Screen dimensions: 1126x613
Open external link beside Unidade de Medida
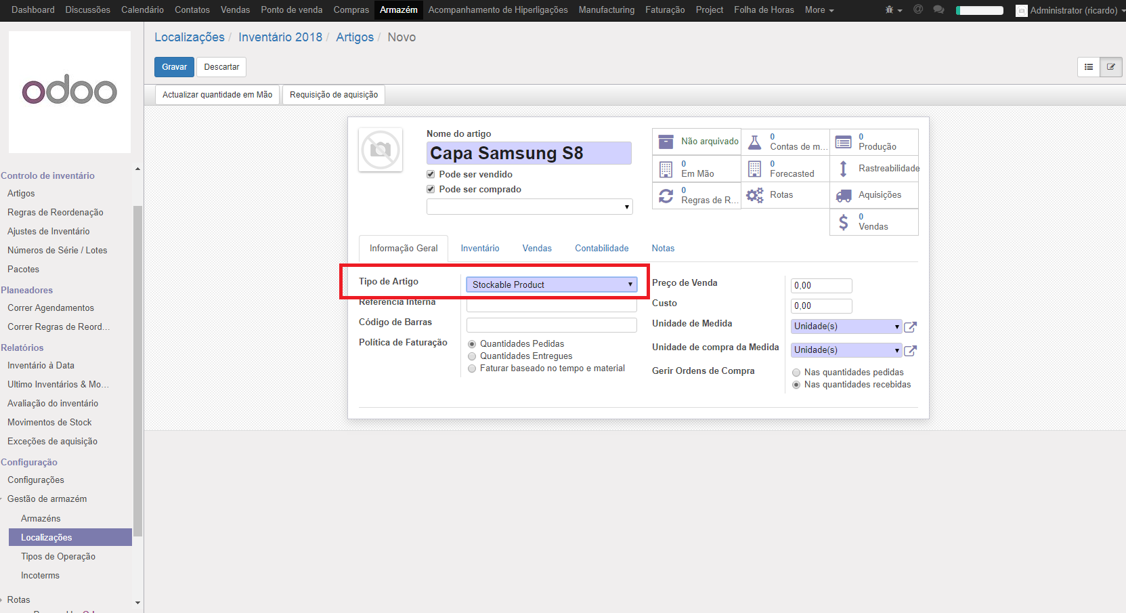(x=910, y=327)
